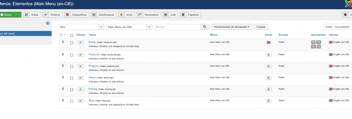Collapse sidebar with blue arrow icon
The height and width of the screenshot is (119, 352).
[x=48, y=23]
